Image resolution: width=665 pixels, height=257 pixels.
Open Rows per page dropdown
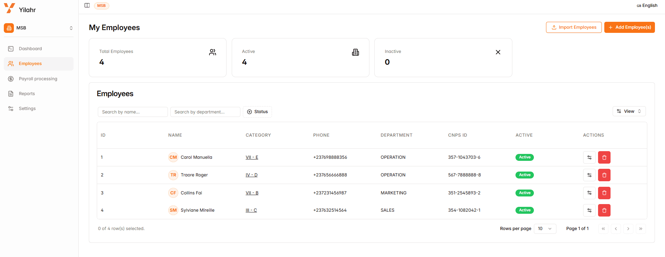tap(545, 229)
